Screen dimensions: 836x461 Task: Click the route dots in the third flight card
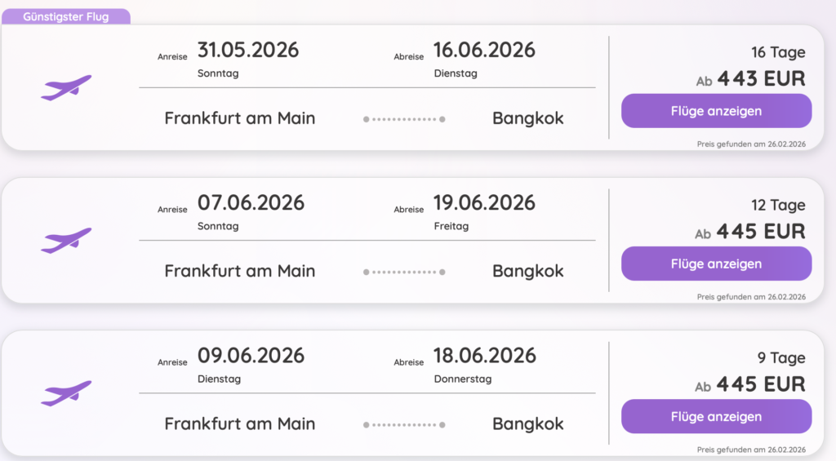click(404, 424)
